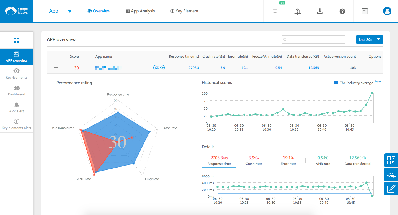Open the help question mark icon
The width and height of the screenshot is (398, 215).
click(x=342, y=11)
